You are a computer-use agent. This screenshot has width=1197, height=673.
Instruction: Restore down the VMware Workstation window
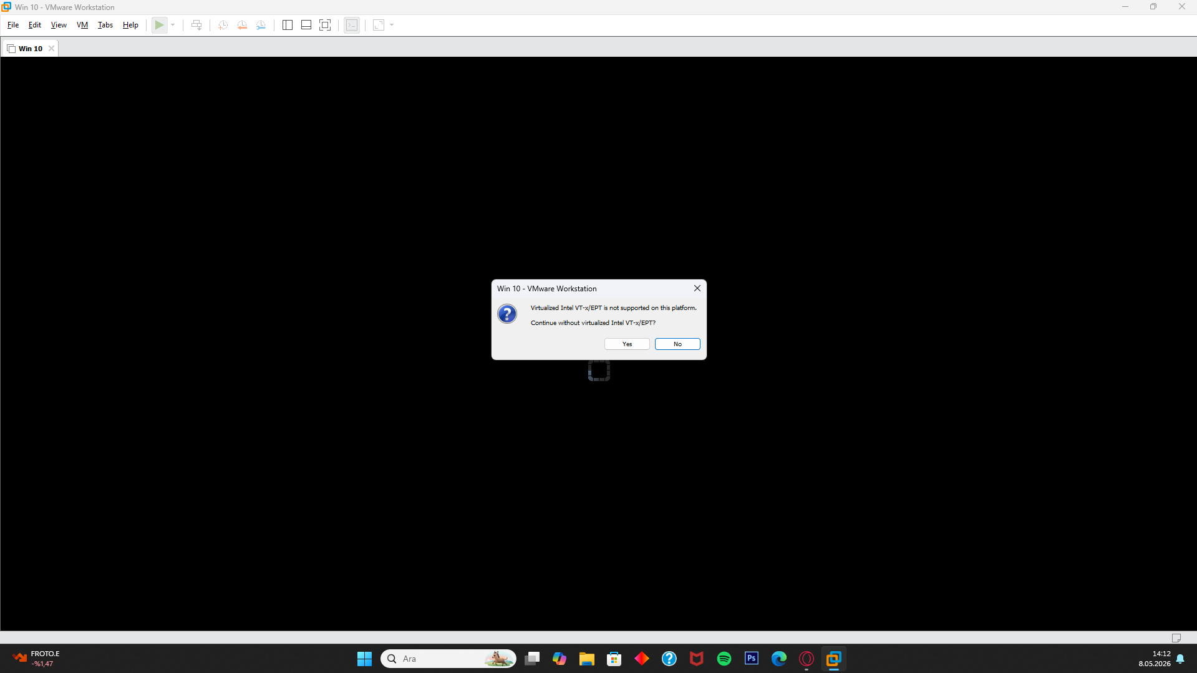point(1153,7)
